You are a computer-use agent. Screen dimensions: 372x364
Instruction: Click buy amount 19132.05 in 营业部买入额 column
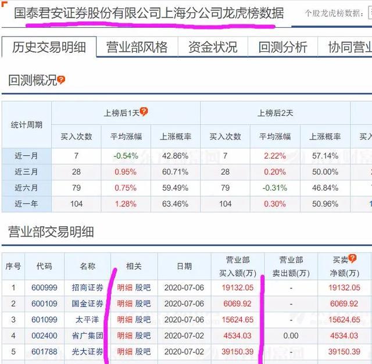(238, 288)
